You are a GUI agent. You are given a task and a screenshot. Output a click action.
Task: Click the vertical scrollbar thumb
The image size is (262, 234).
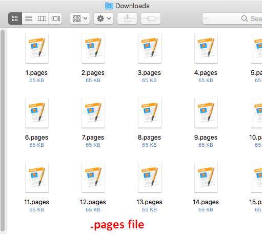pyautogui.click(x=3, y=131)
